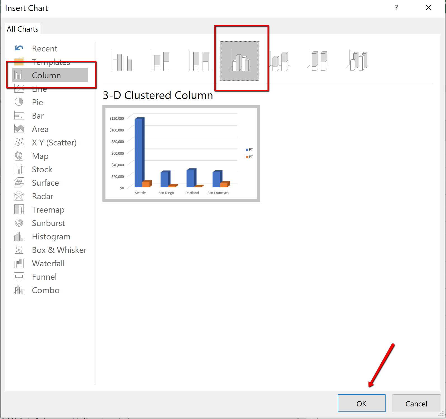Confirm chart selection with OK
Screen dimensions: 446x419
pyautogui.click(x=362, y=403)
